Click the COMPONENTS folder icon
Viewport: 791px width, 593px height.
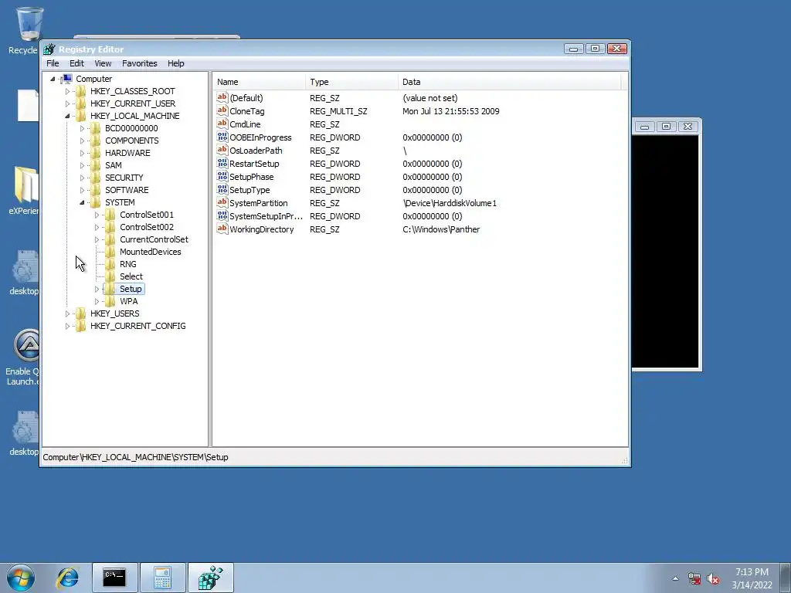(x=95, y=141)
